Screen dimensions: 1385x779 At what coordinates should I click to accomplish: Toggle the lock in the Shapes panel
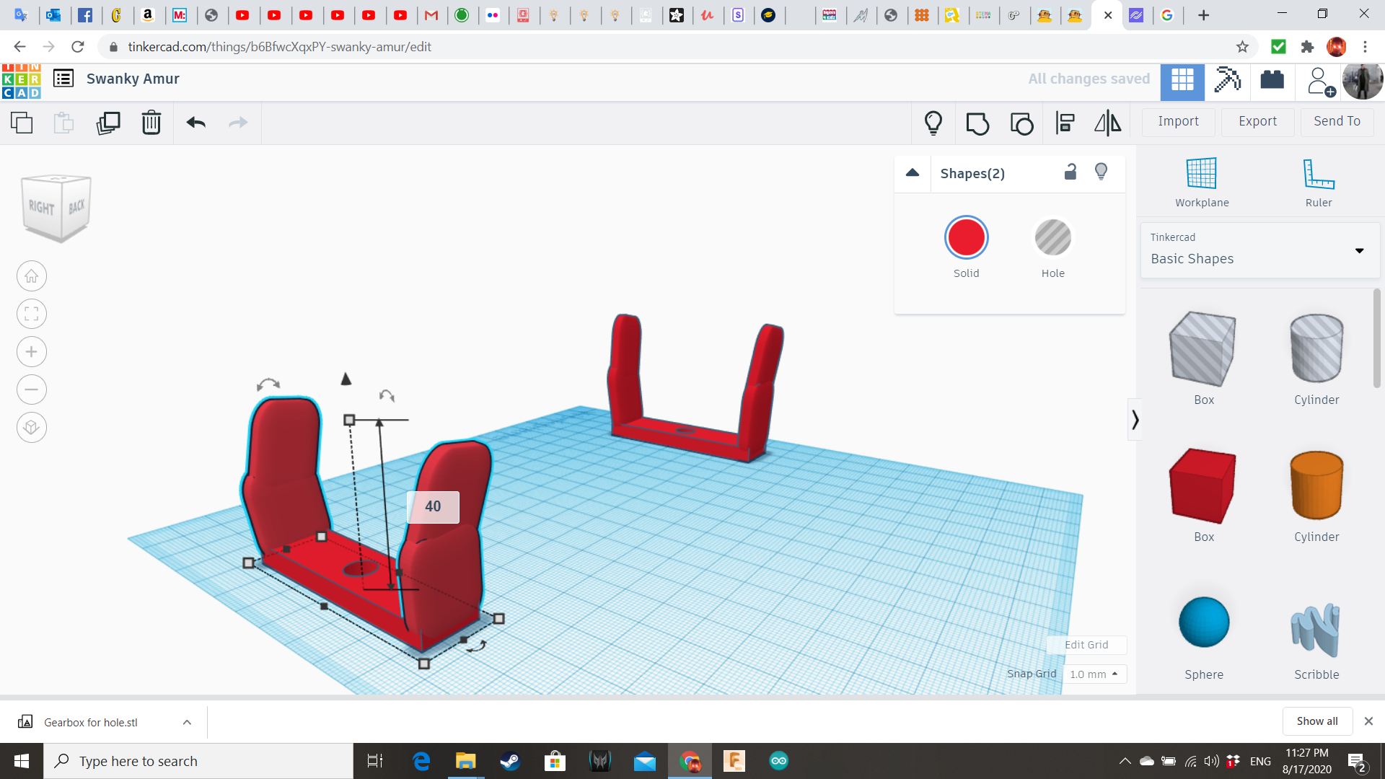click(1070, 172)
